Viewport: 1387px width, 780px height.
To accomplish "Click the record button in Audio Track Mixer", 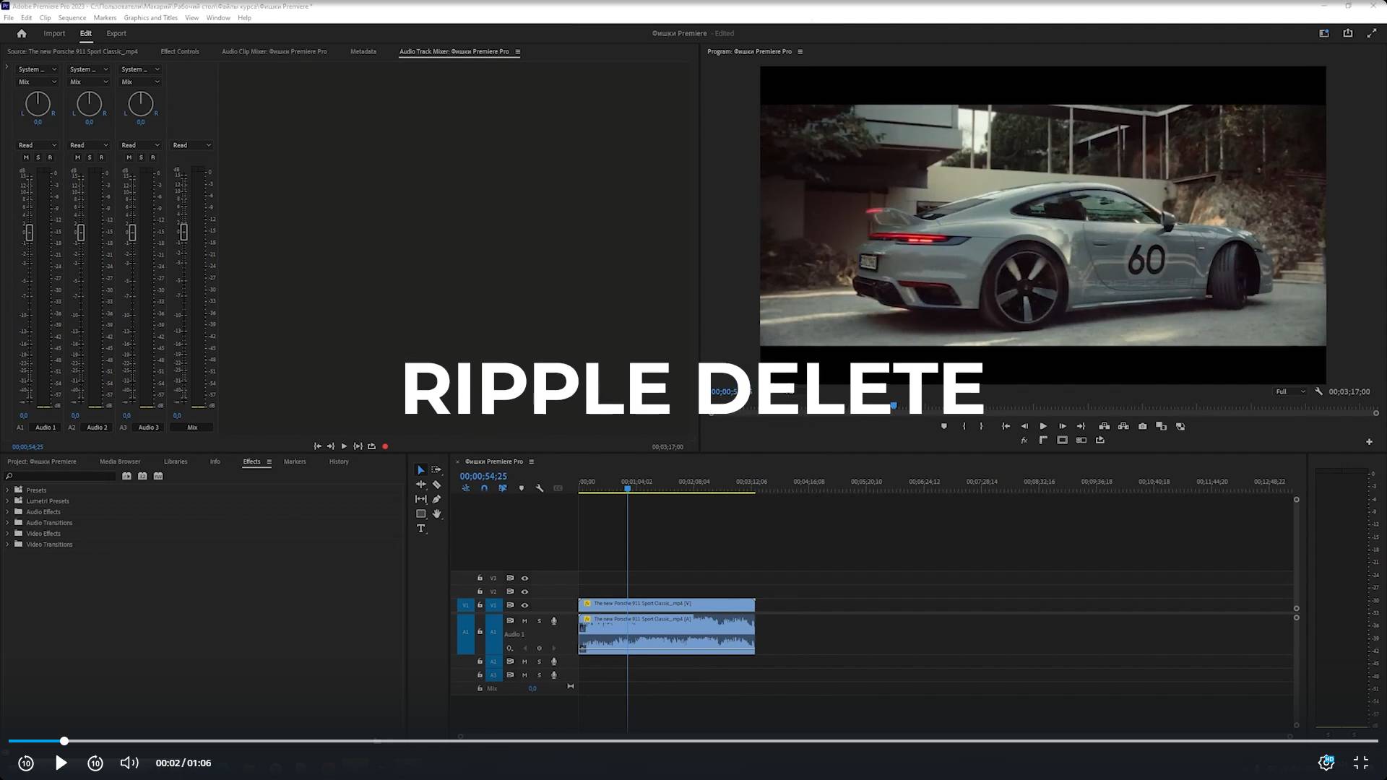I will point(385,446).
